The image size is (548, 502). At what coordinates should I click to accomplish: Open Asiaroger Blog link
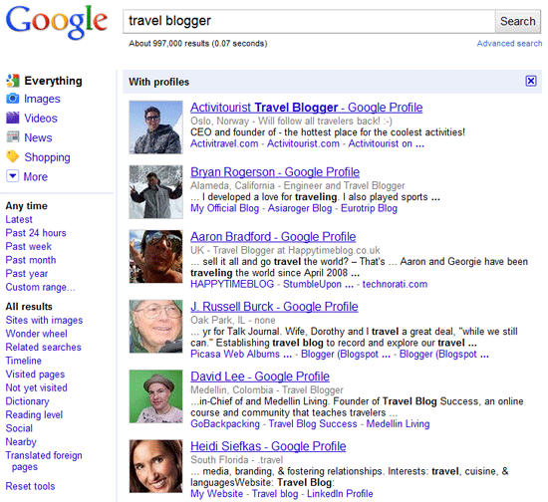pyautogui.click(x=300, y=208)
